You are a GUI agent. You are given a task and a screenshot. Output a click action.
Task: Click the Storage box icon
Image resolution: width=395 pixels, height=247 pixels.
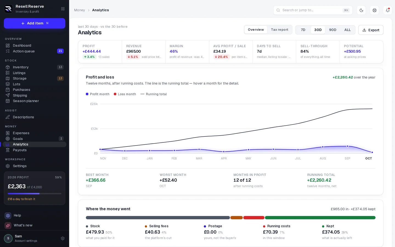coord(8,78)
